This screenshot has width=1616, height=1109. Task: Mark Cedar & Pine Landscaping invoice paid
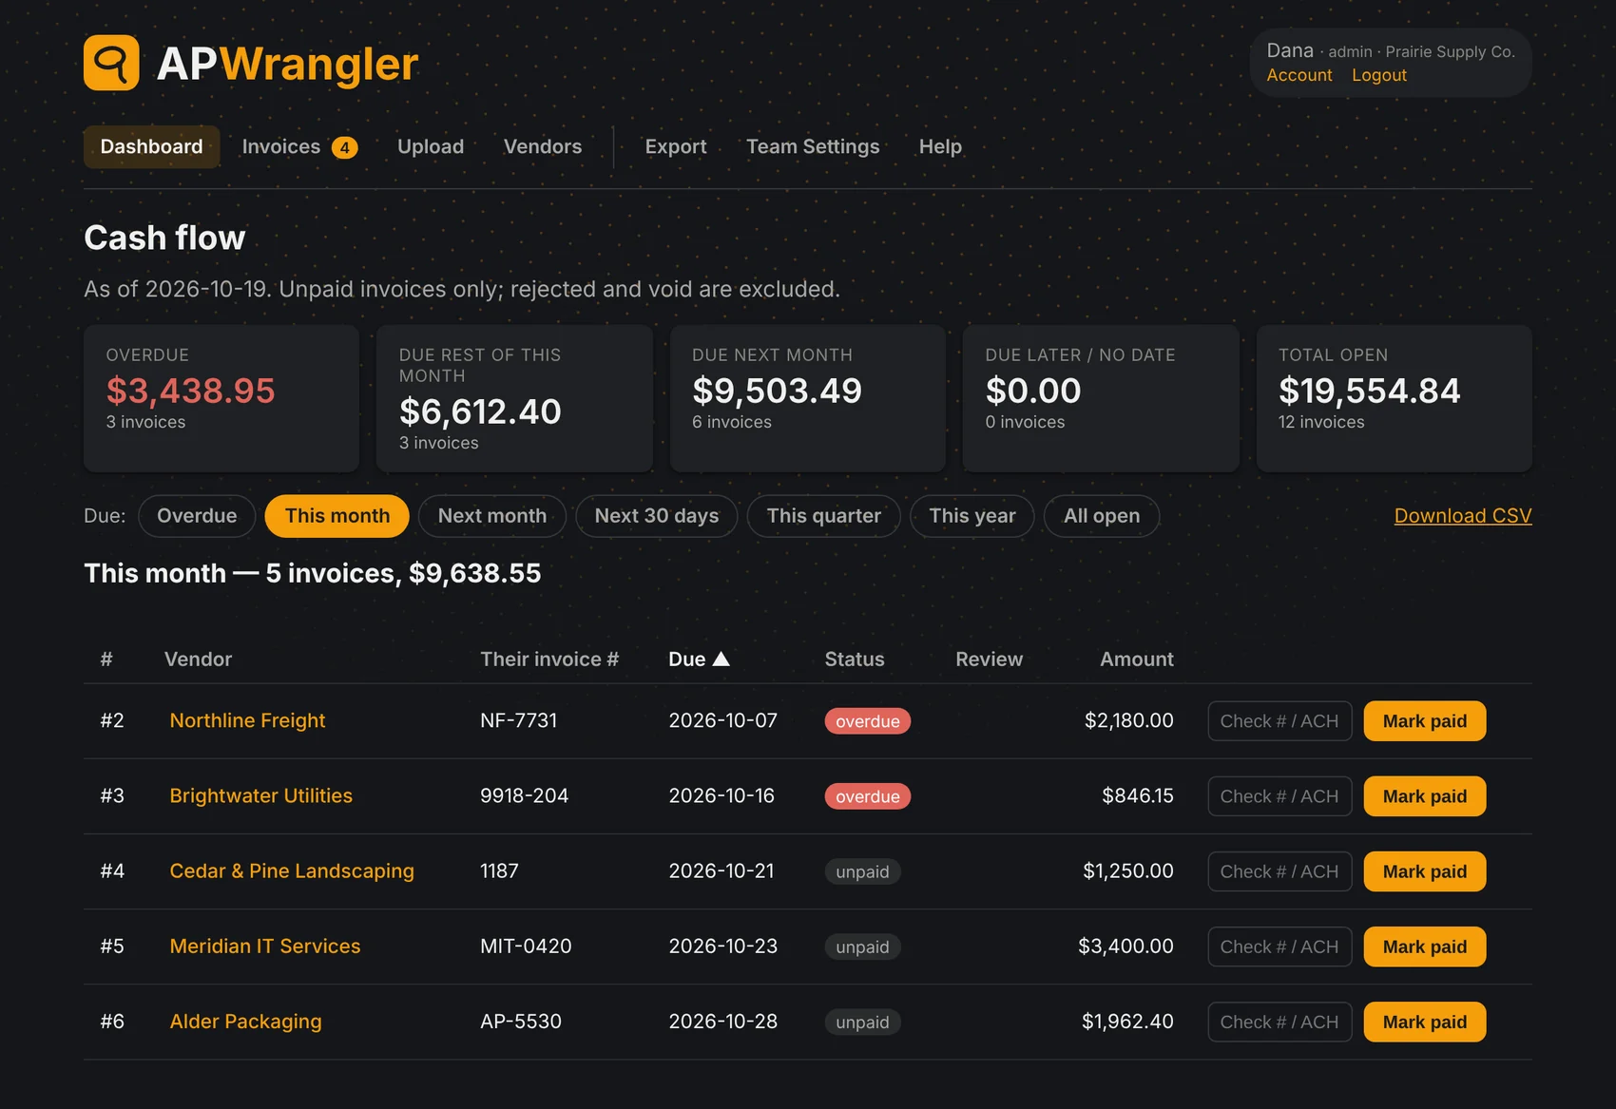[1425, 871]
